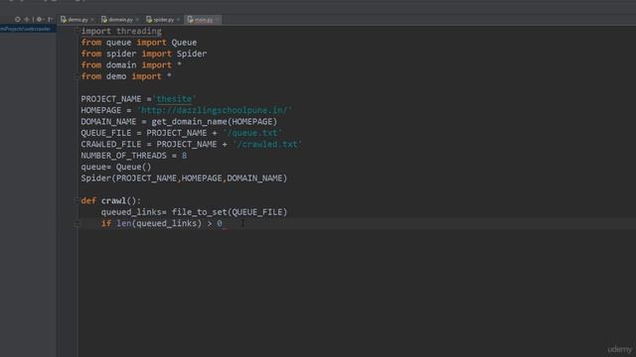This screenshot has width=636, height=357.
Task: Click 'threading' in the first import line
Action: [x=139, y=31]
